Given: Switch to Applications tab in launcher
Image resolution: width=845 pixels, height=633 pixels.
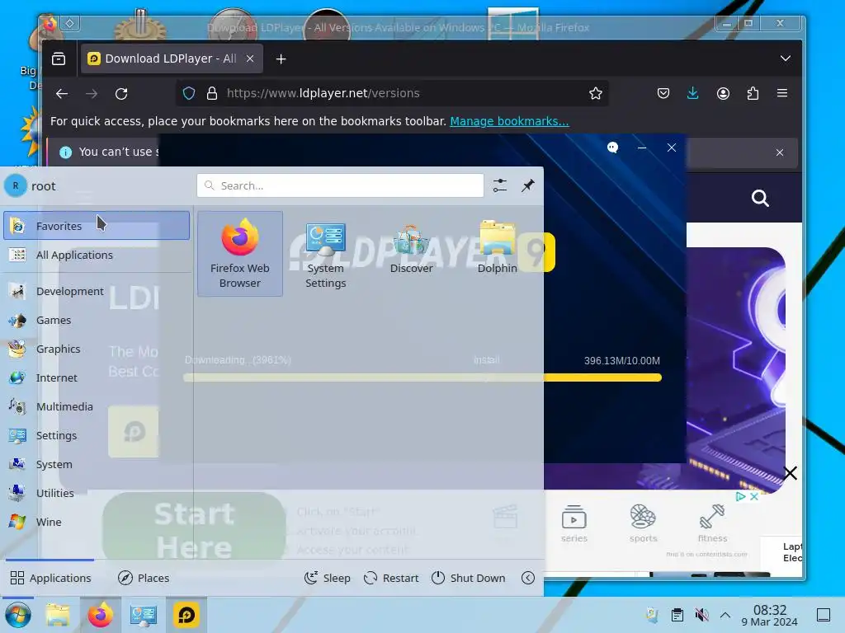Looking at the screenshot, I should [50, 578].
